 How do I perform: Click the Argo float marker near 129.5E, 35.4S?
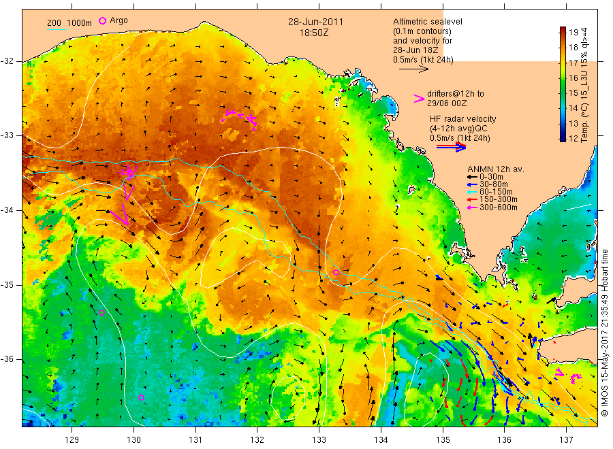(102, 312)
